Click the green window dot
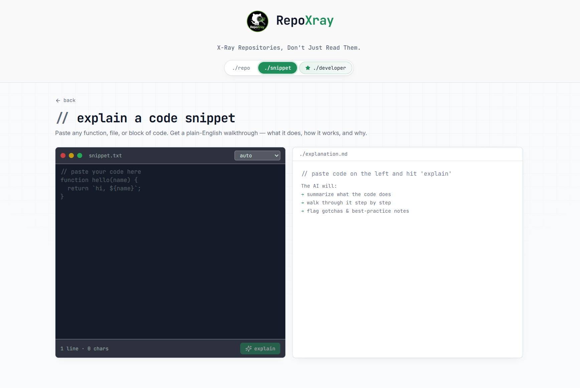 80,156
